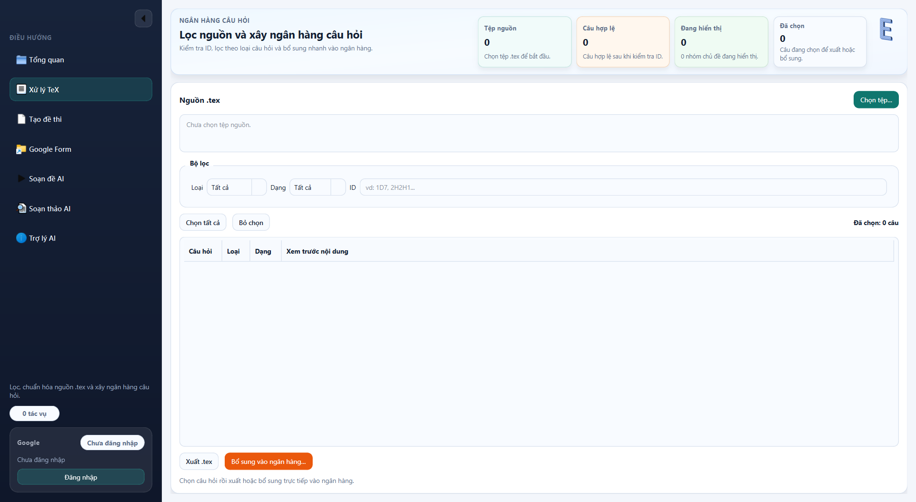Open the Dạng filter dropdown
This screenshot has height=502, width=916.
pyautogui.click(x=317, y=187)
